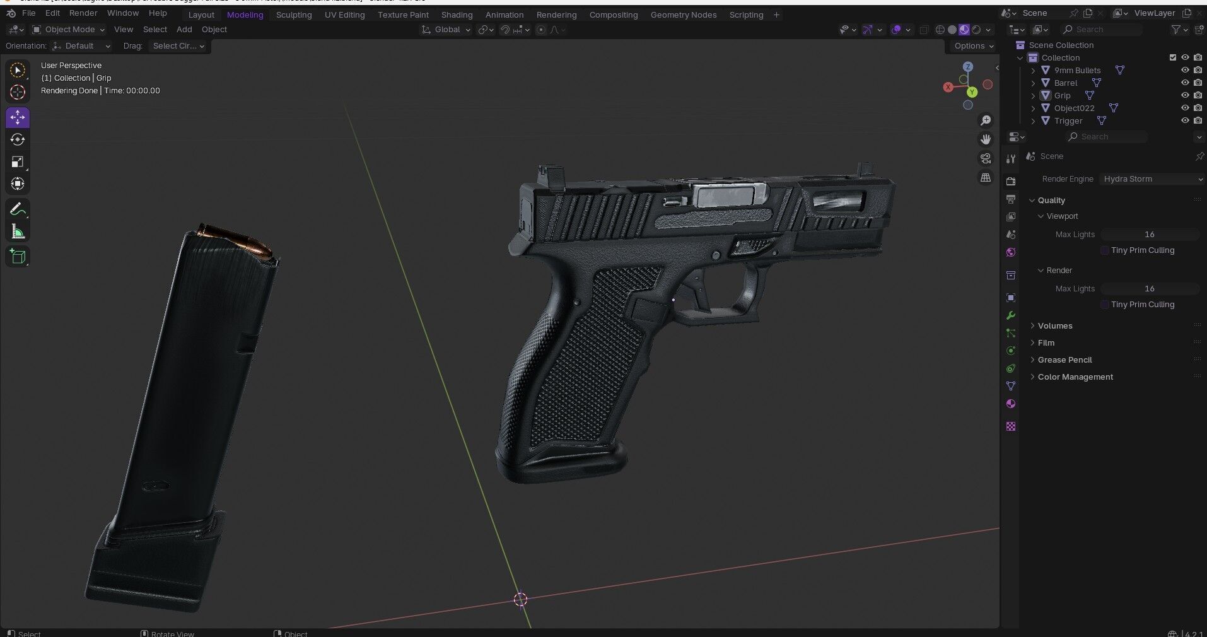1207x637 pixels.
Task: Expand the Film panel
Action: coord(1046,343)
